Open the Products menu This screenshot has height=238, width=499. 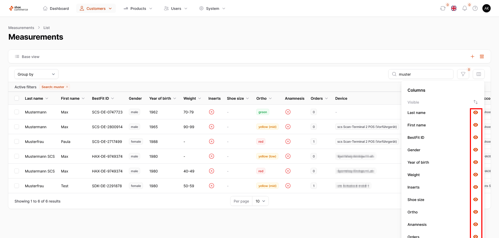(x=138, y=9)
